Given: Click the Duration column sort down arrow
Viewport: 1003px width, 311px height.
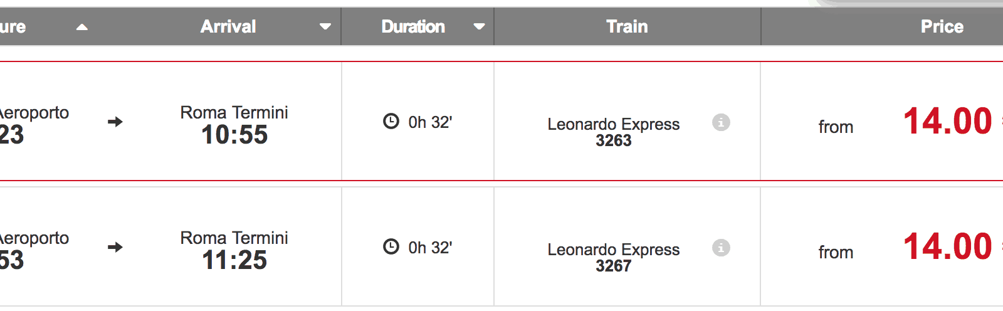Looking at the screenshot, I should [x=480, y=27].
